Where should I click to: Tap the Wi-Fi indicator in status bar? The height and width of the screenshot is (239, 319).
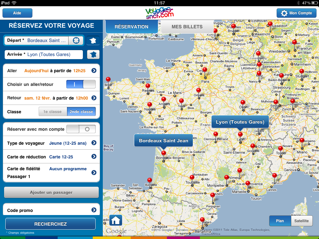pyautogui.click(x=14, y=3)
